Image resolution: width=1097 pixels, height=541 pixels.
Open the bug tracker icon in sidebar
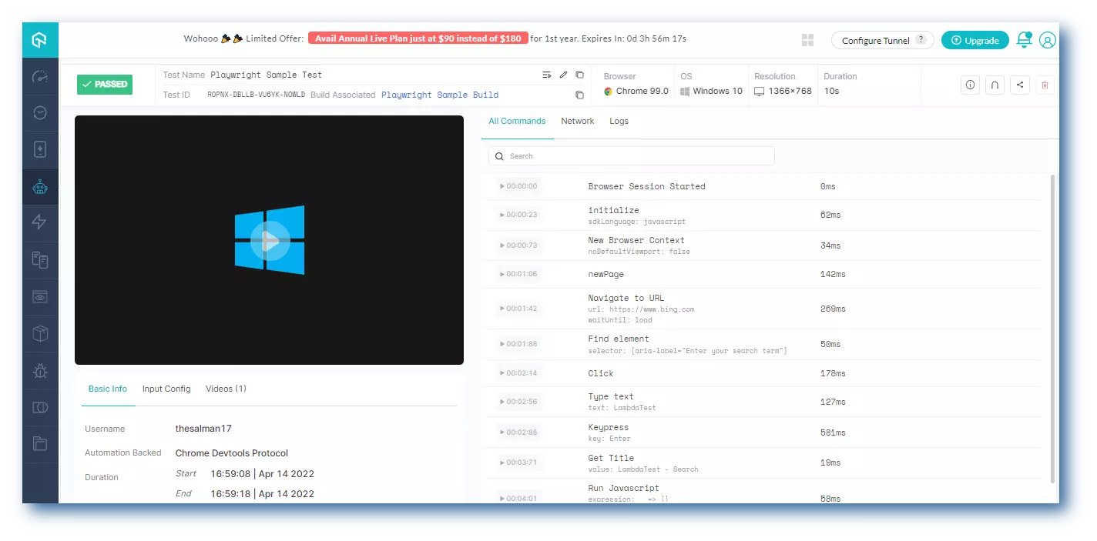click(40, 371)
